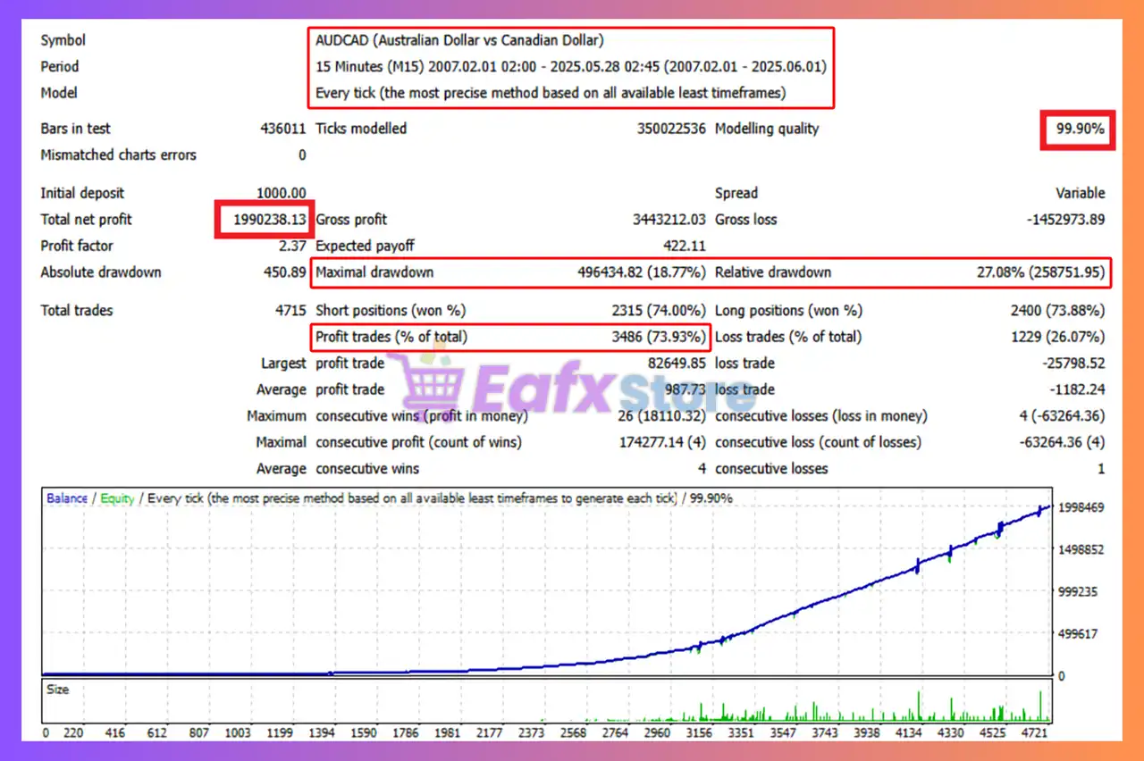Click the AUDCAD symbol description text

(x=459, y=40)
